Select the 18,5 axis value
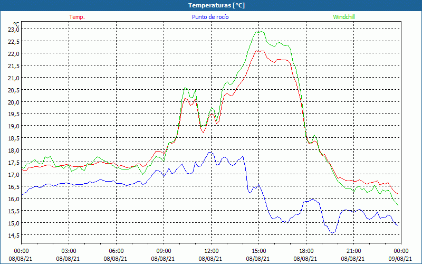422x264 pixels. [x=14, y=138]
